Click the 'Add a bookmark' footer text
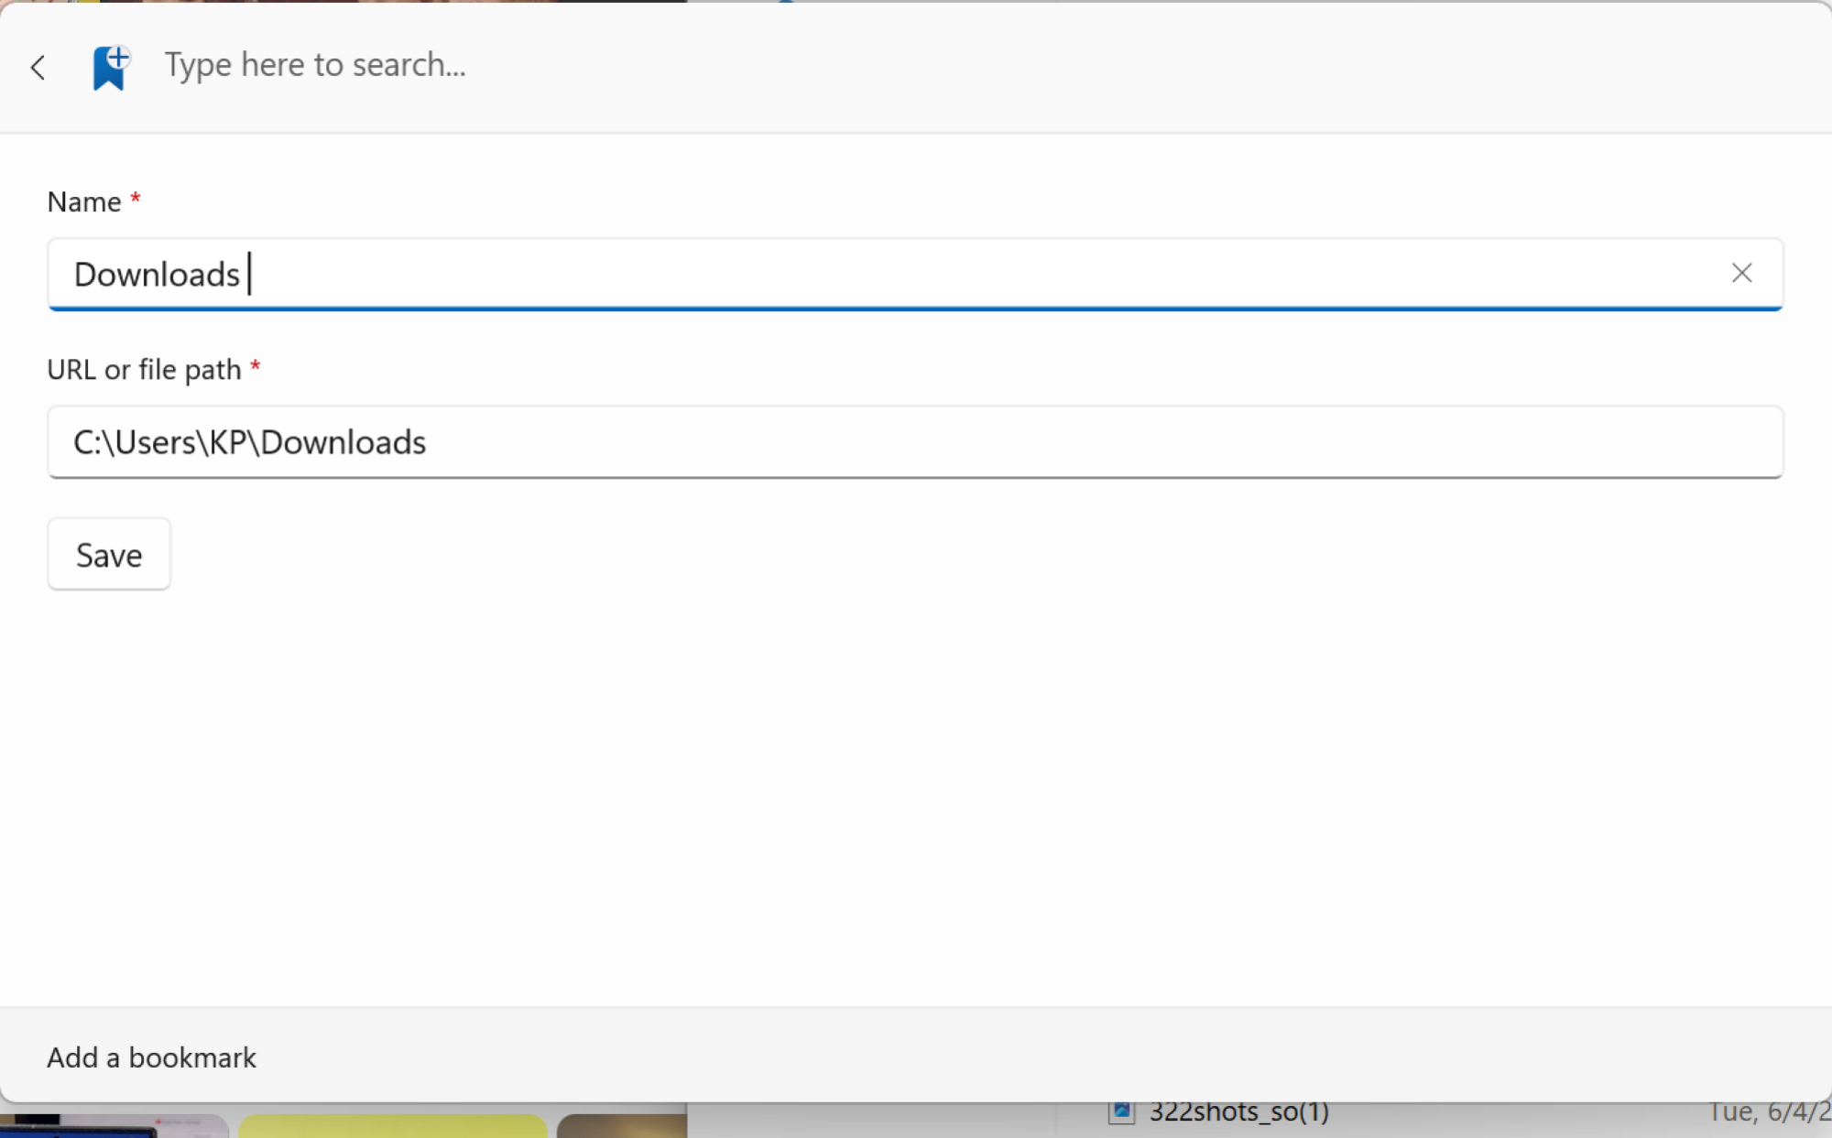Viewport: 1832px width, 1138px height. (x=151, y=1057)
